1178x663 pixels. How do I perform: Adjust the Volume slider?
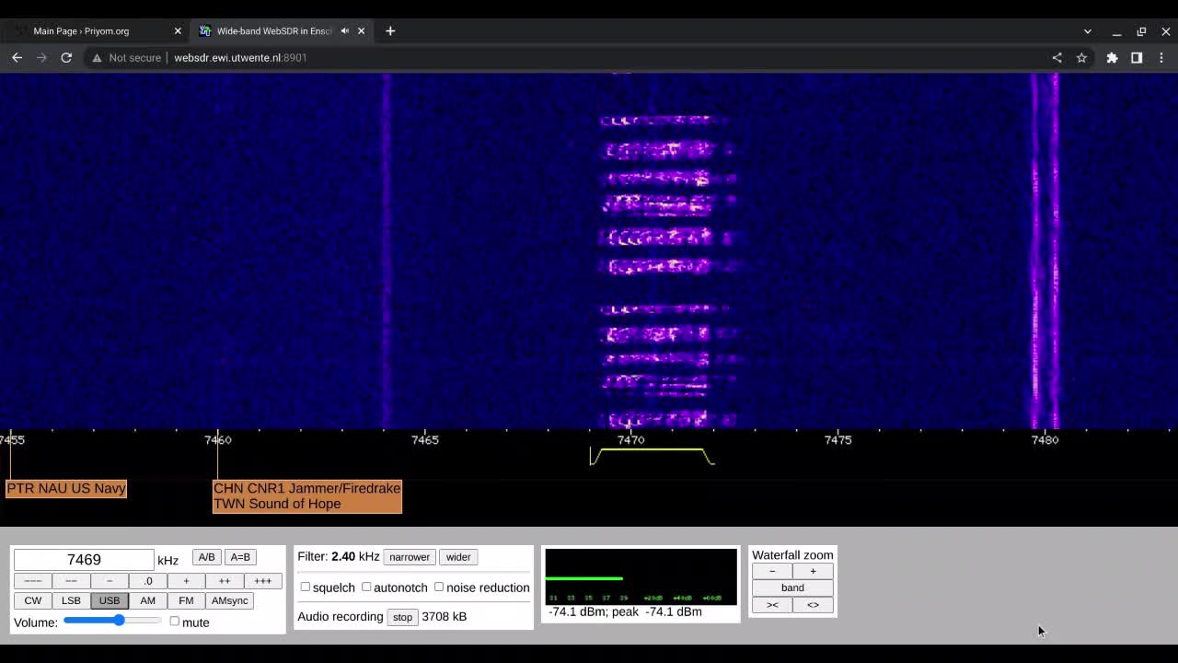tap(112, 621)
